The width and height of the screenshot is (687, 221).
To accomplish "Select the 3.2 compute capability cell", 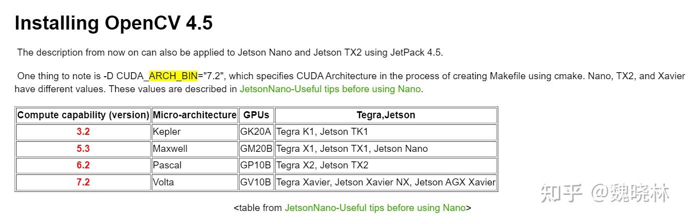I will tap(83, 132).
